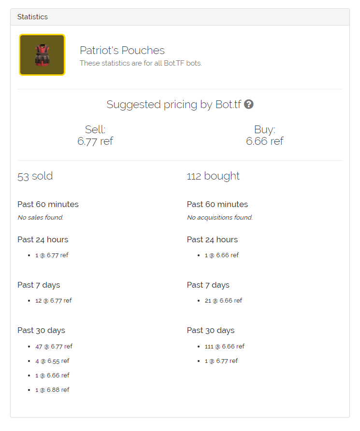
Task: Click the 47 @ 6.77 ref sales entry
Action: (x=54, y=347)
